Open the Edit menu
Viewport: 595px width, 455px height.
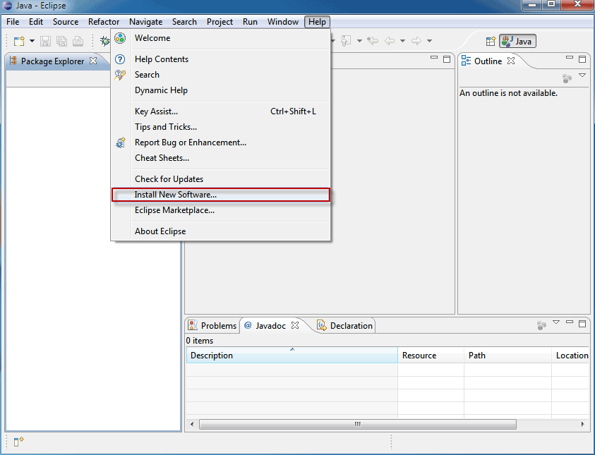click(36, 22)
